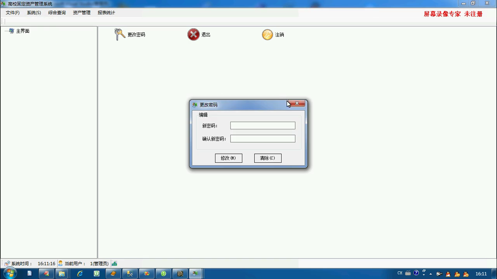This screenshot has width=497, height=279.
Task: Click the red pen taskbar icon
Action: tap(46, 274)
